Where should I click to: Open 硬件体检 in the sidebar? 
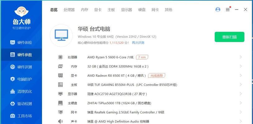[21, 42]
